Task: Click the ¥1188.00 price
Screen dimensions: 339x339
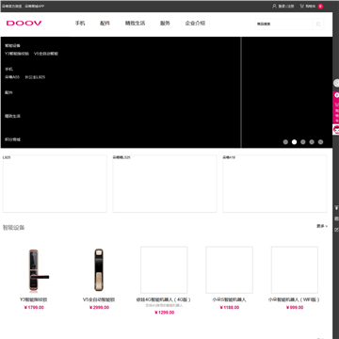Action: click(x=230, y=308)
